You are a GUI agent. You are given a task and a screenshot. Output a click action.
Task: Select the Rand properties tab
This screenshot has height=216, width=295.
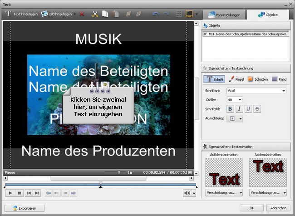(280, 79)
